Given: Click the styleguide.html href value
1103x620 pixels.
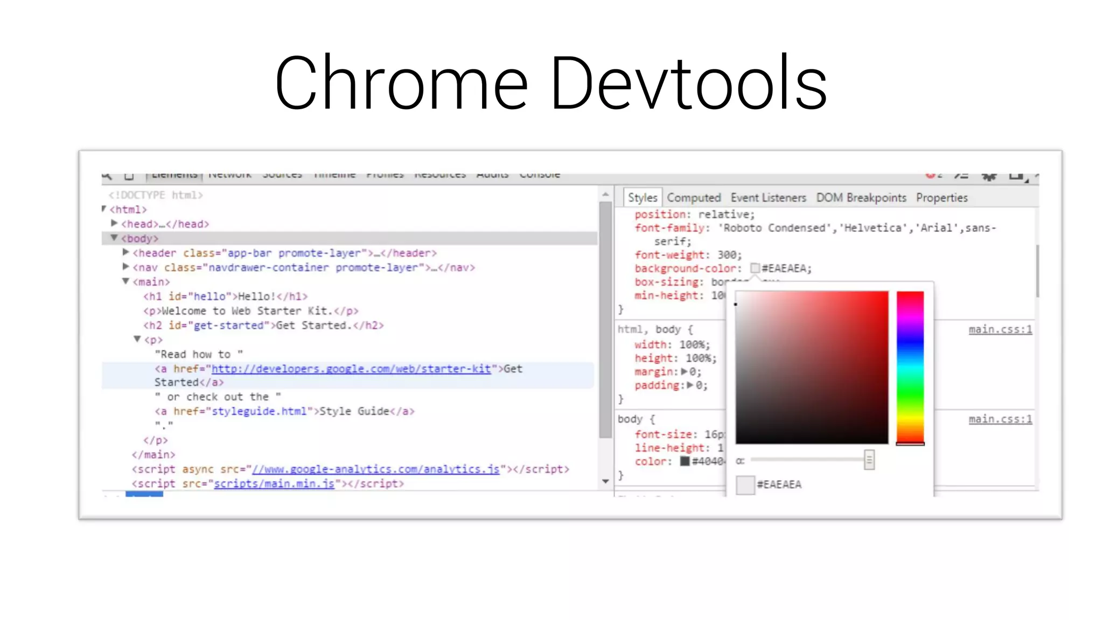Looking at the screenshot, I should tap(259, 411).
